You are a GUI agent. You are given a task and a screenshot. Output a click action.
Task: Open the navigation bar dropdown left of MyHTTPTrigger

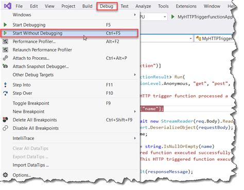point(190,39)
